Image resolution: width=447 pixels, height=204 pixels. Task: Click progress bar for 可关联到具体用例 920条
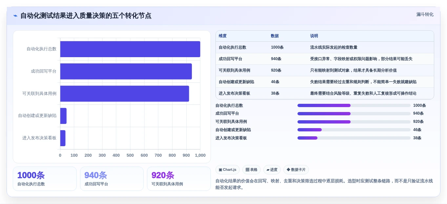coord(354,122)
